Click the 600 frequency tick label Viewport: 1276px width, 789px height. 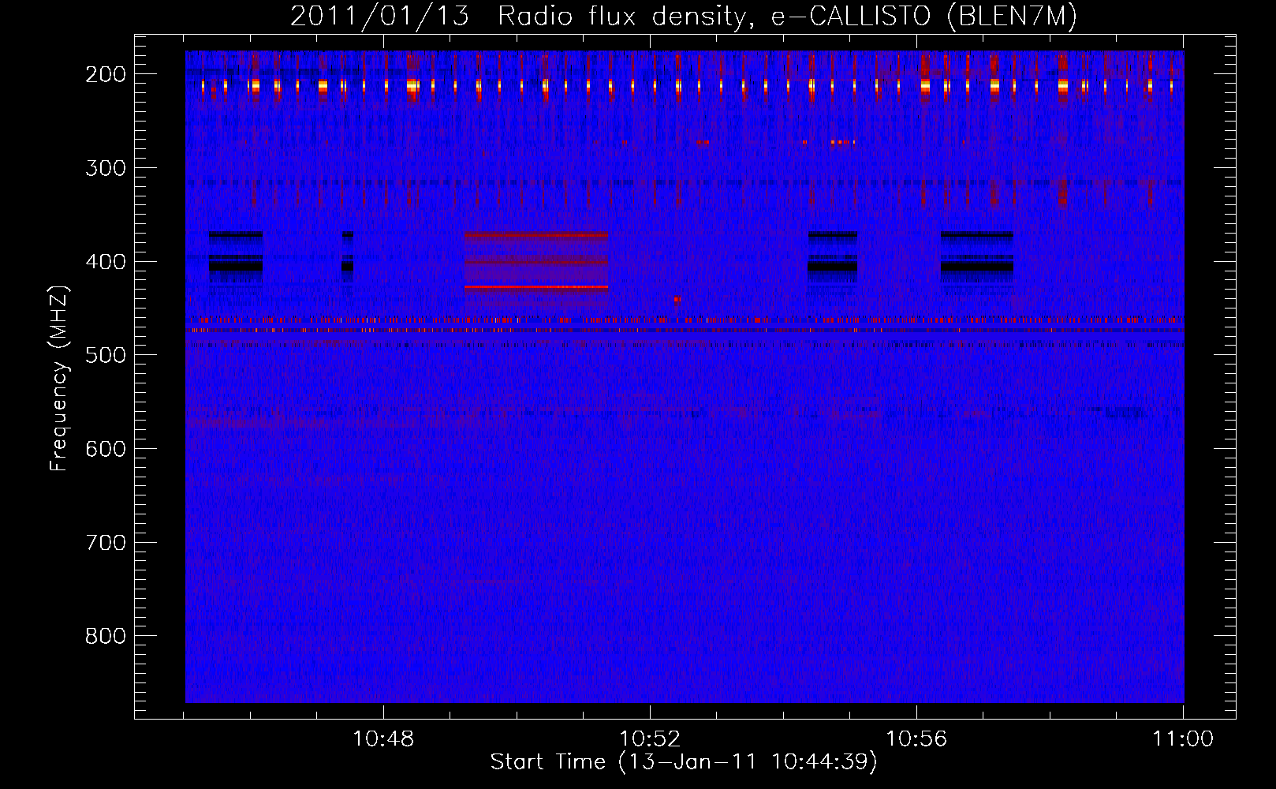[x=106, y=449]
